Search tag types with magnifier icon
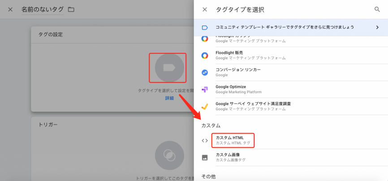 click(377, 9)
